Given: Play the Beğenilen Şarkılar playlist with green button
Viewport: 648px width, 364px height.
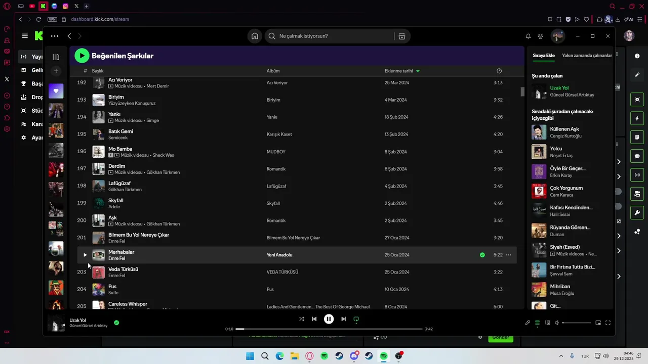Looking at the screenshot, I should pos(82,56).
